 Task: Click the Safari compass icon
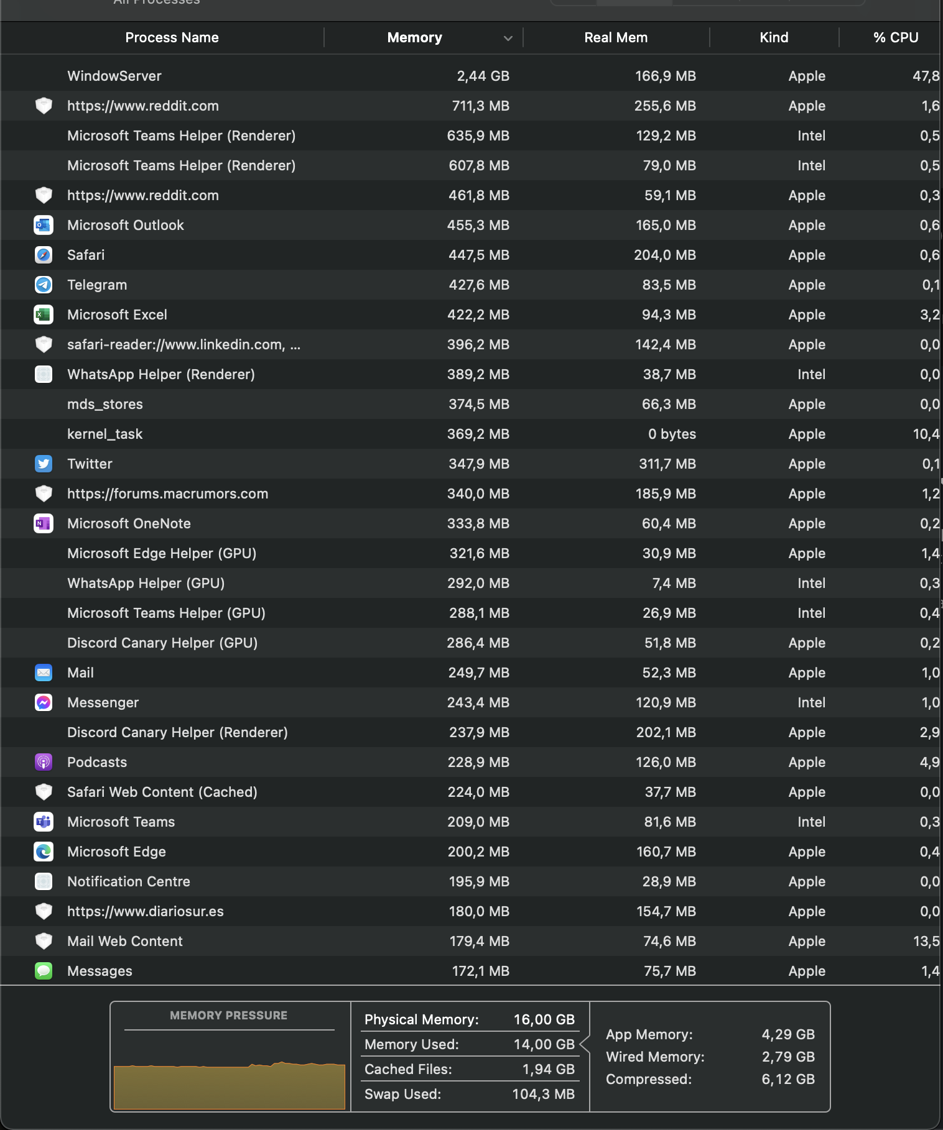point(44,255)
